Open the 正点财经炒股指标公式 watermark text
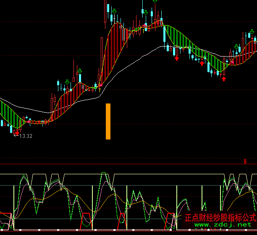This screenshot has width=257, height=235. pyautogui.click(x=220, y=218)
